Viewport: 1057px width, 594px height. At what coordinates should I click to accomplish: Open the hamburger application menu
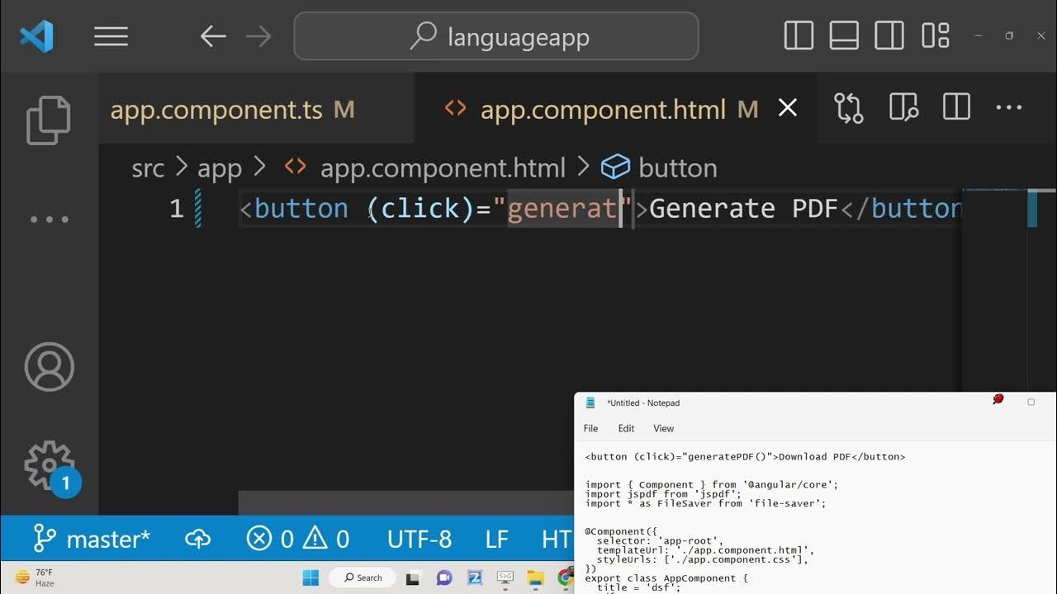(111, 36)
